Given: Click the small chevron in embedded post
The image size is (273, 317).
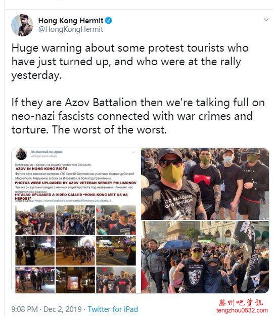Looking at the screenshot, I should coord(133,152).
